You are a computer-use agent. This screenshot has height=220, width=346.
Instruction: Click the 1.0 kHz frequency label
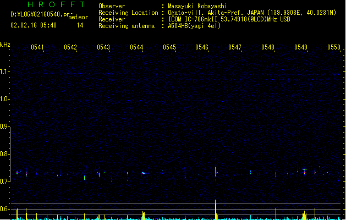click(x=4, y=99)
